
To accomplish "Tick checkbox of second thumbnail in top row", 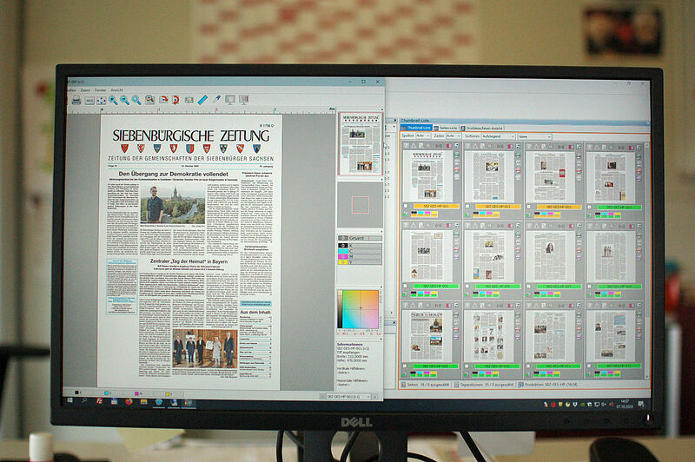I will pos(467,207).
